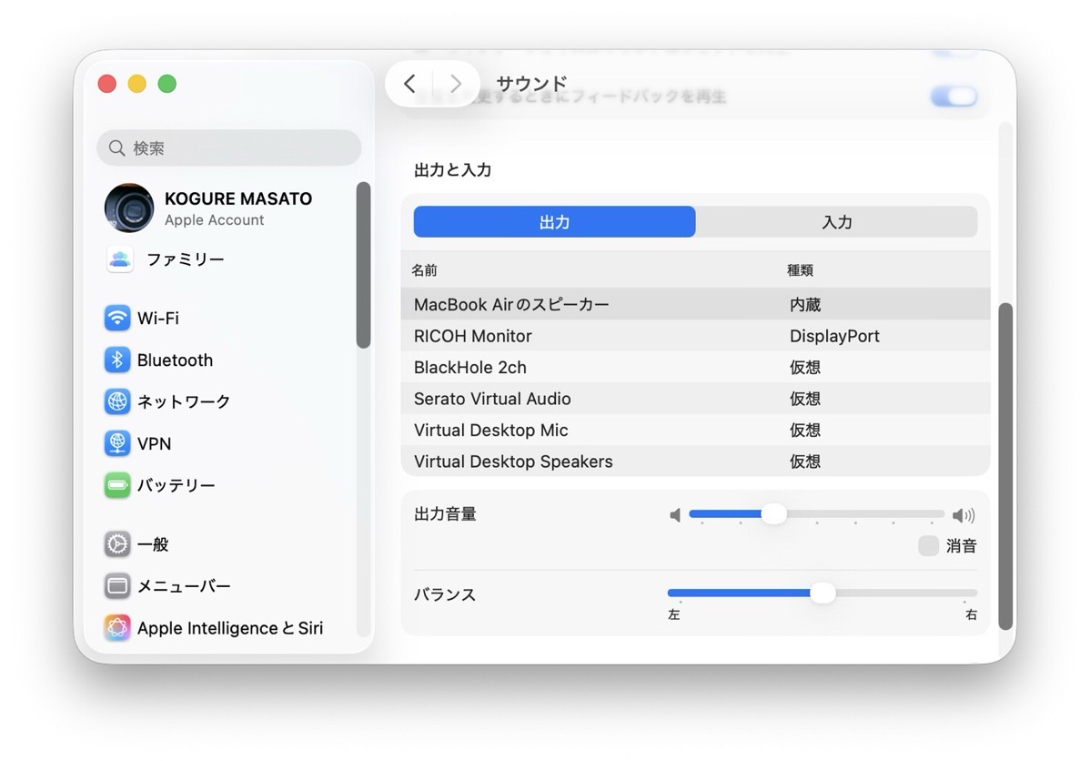The height and width of the screenshot is (761, 1090).
Task: Click the Bluetooth icon in sidebar
Action: tap(117, 360)
